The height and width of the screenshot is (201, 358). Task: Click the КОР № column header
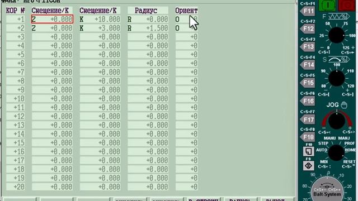pyautogui.click(x=15, y=11)
